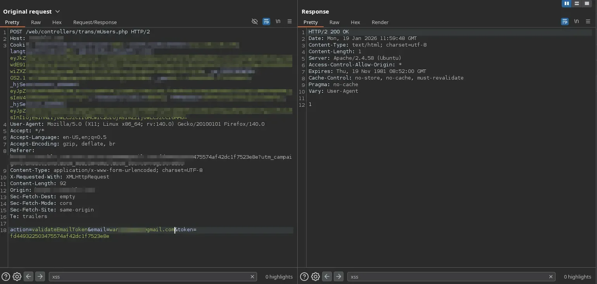597x284 pixels.
Task: Switch request view to Raw tab
Action: click(36, 22)
